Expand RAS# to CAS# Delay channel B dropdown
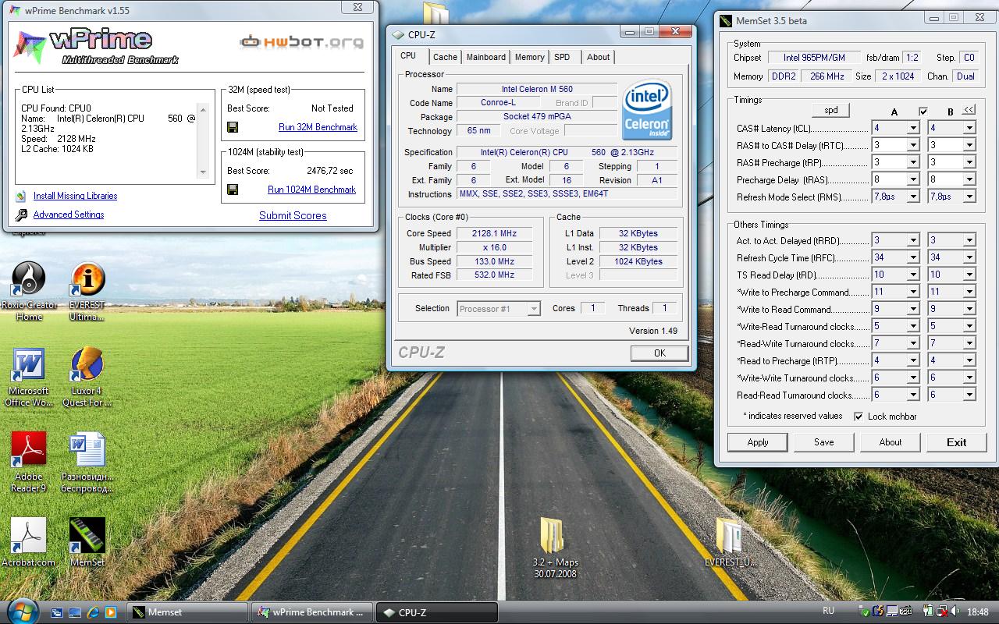The height and width of the screenshot is (624, 999). (969, 145)
